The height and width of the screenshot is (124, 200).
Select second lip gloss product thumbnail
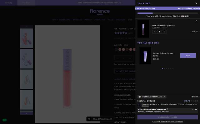click(x=27, y=59)
